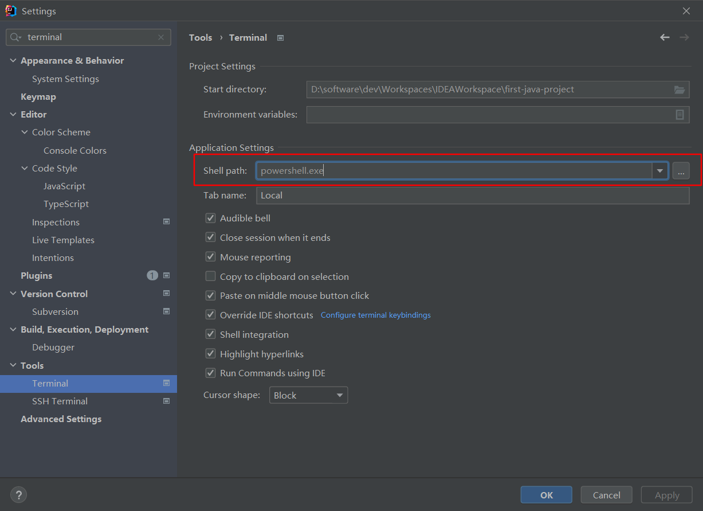This screenshot has height=511, width=703.
Task: Focus the settings search field containing terminal
Action: (88, 37)
